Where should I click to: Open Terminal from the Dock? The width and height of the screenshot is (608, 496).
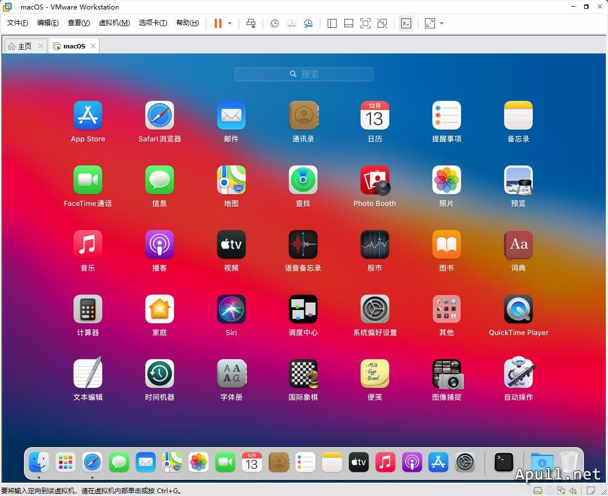point(503,462)
